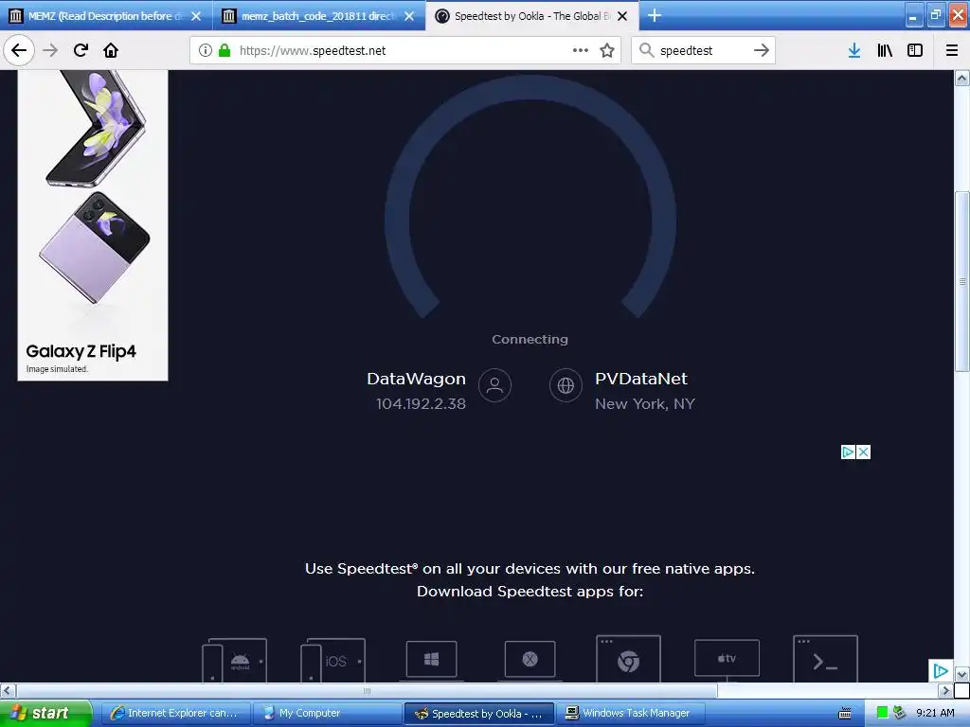Click the DataWagon user profile icon
The image size is (970, 727).
point(494,385)
